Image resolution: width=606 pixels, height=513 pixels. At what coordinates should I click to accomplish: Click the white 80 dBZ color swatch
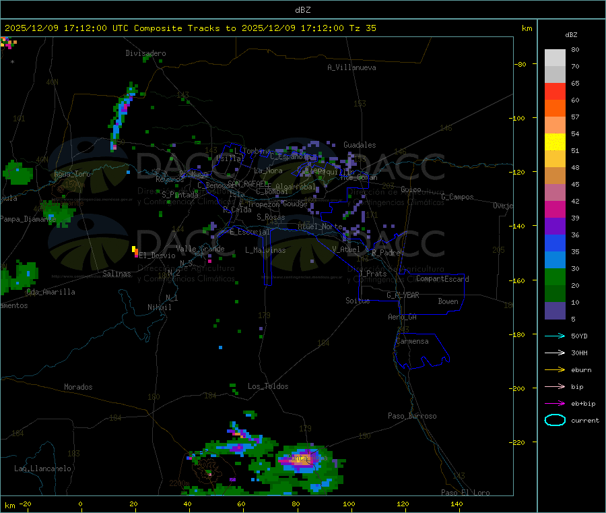(555, 58)
